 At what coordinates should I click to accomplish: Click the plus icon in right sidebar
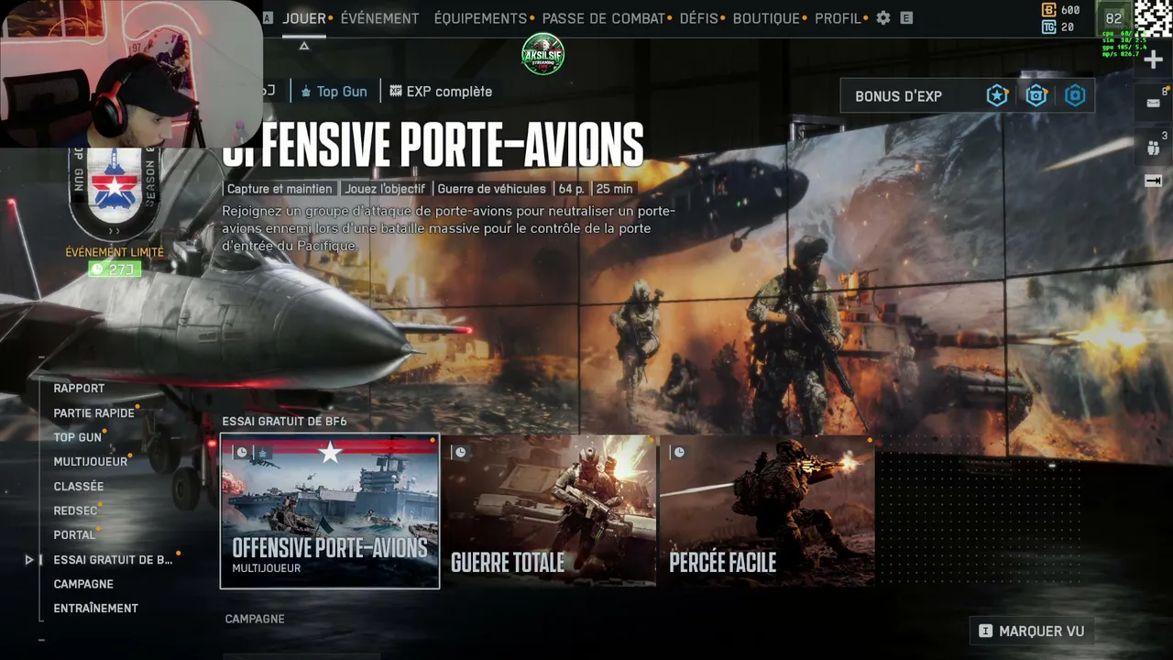[x=1154, y=60]
